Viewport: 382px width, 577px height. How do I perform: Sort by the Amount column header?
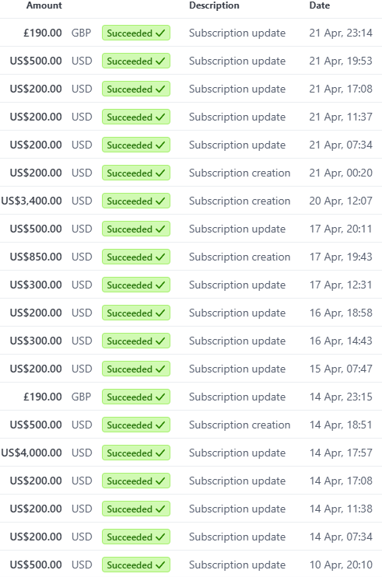click(x=44, y=5)
